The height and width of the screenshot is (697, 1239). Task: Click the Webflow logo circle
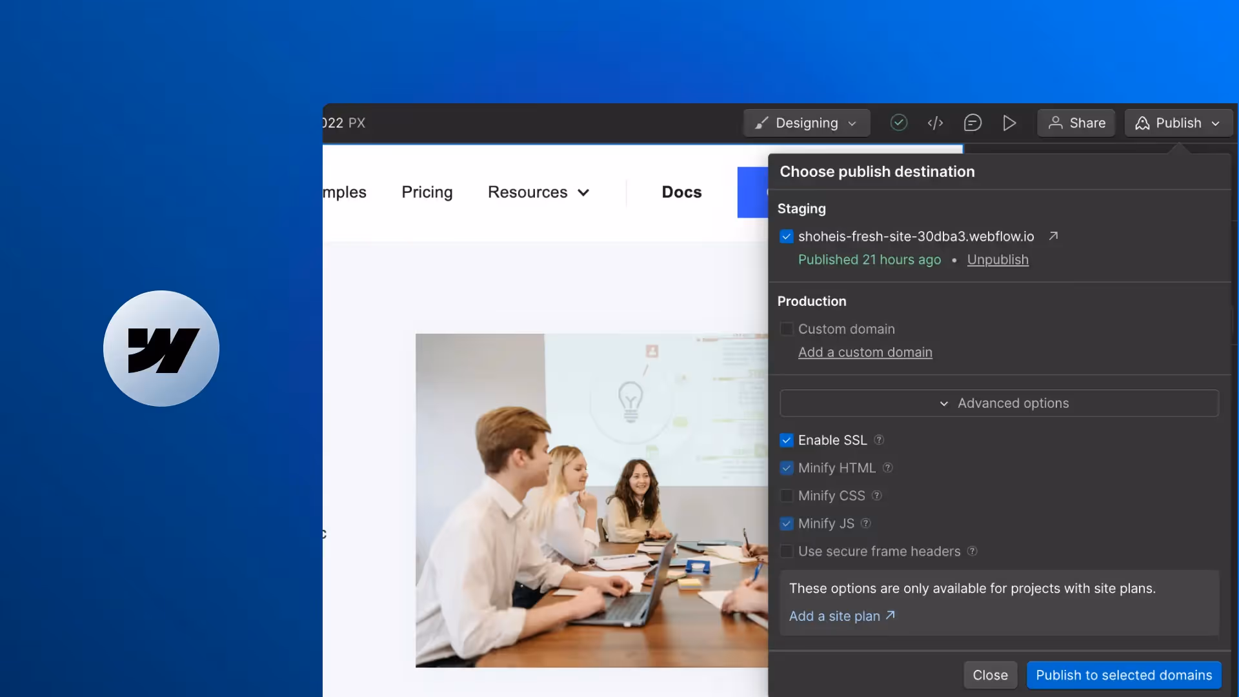click(x=161, y=348)
